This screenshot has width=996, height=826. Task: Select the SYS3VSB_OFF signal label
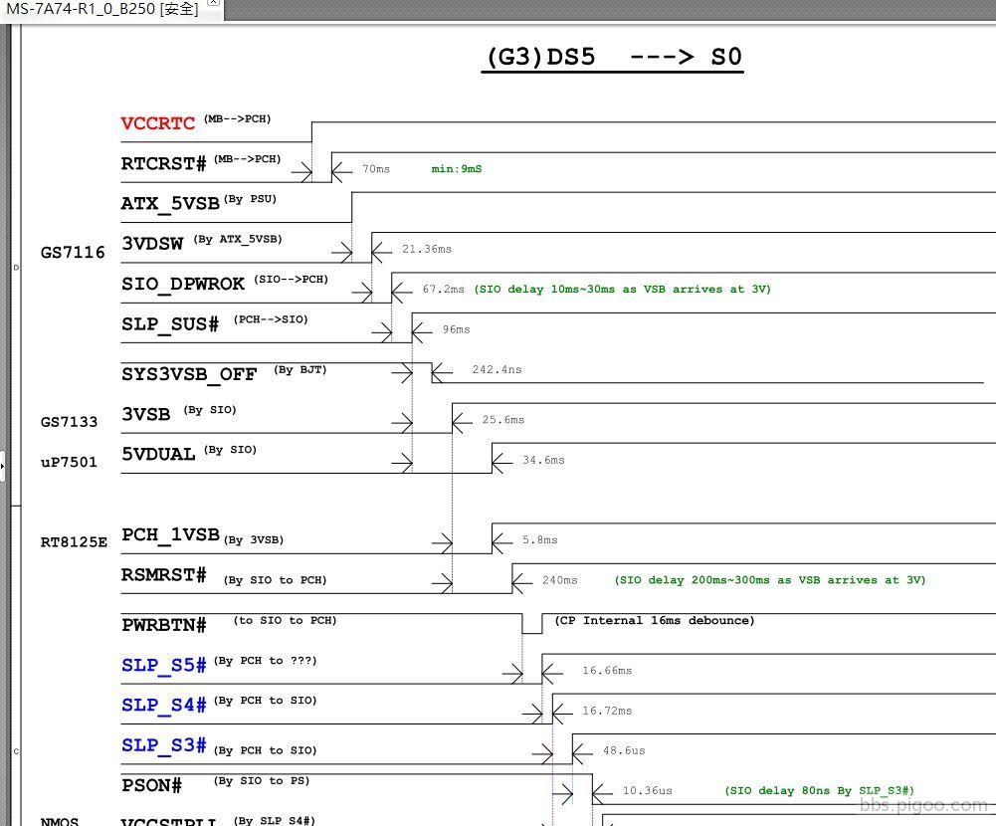point(188,374)
